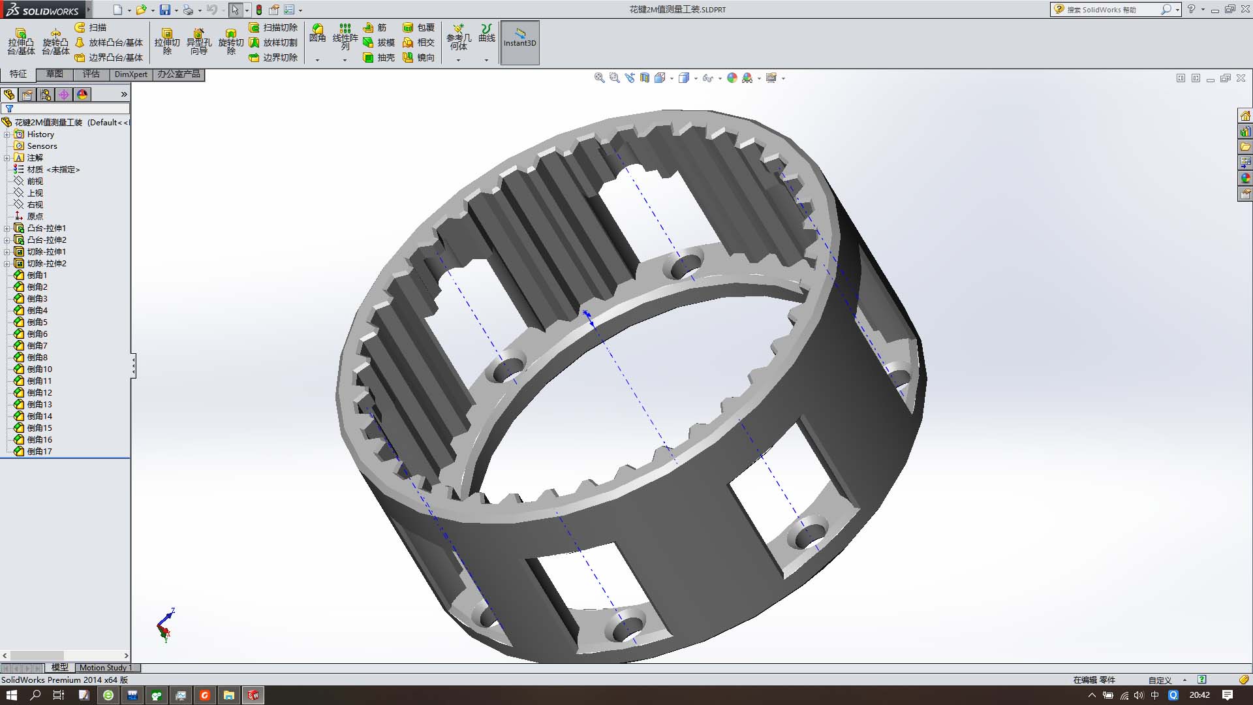Select the 拉伸凸台/基体 extrude boss tool
Image resolution: width=1253 pixels, height=705 pixels.
coord(21,42)
